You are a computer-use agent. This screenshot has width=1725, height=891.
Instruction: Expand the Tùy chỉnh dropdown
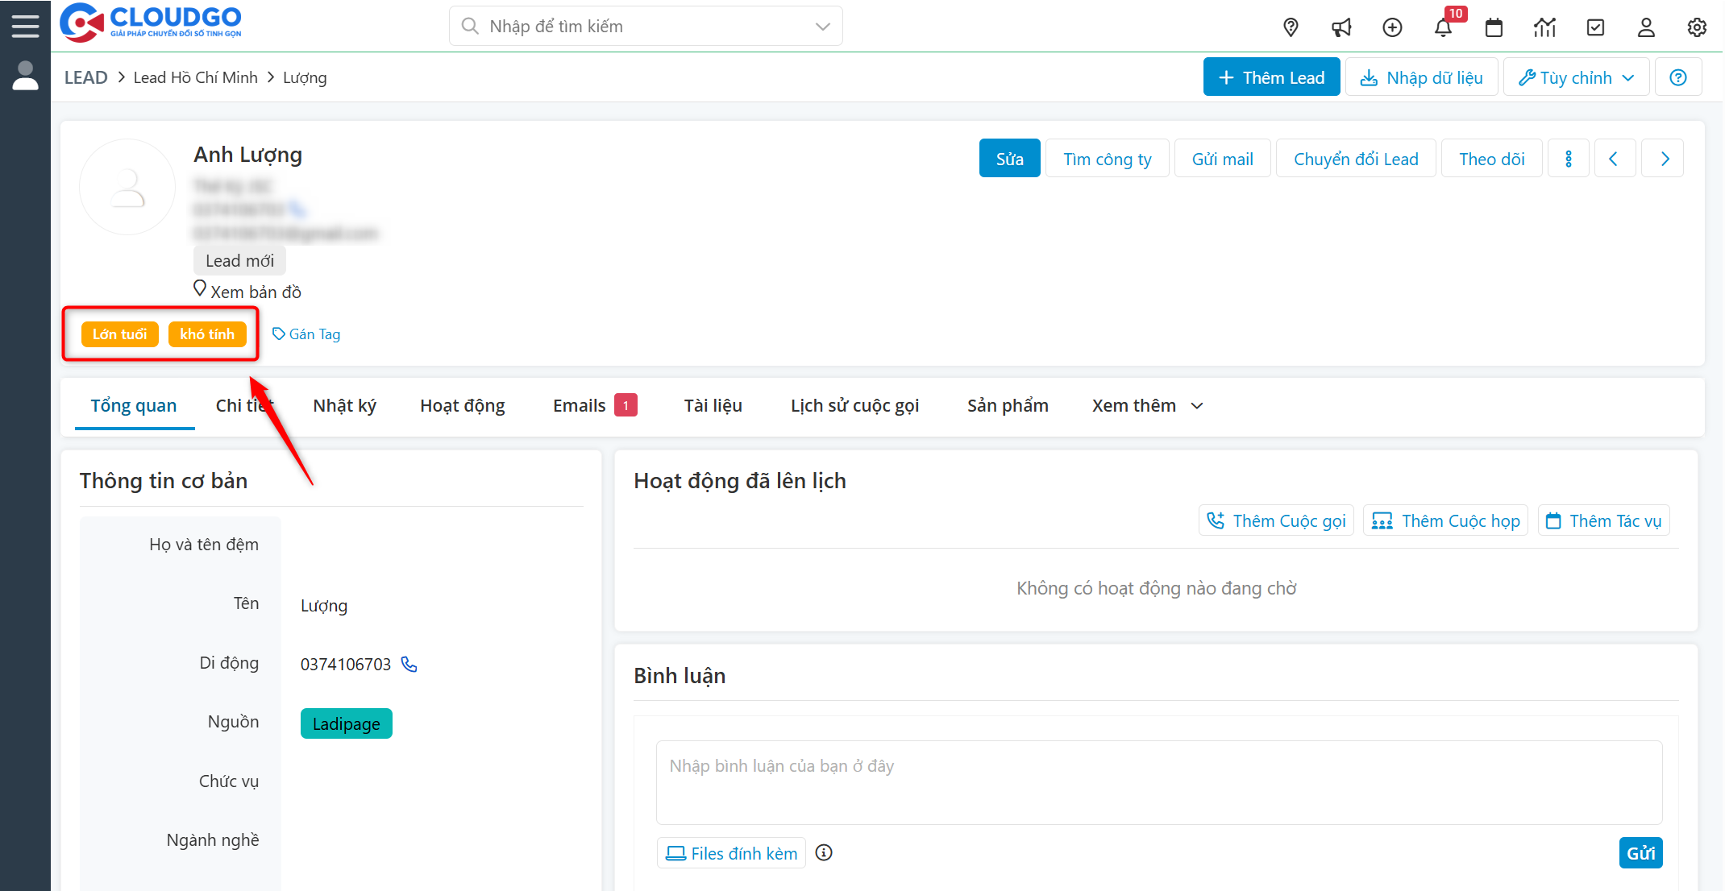[x=1576, y=77]
